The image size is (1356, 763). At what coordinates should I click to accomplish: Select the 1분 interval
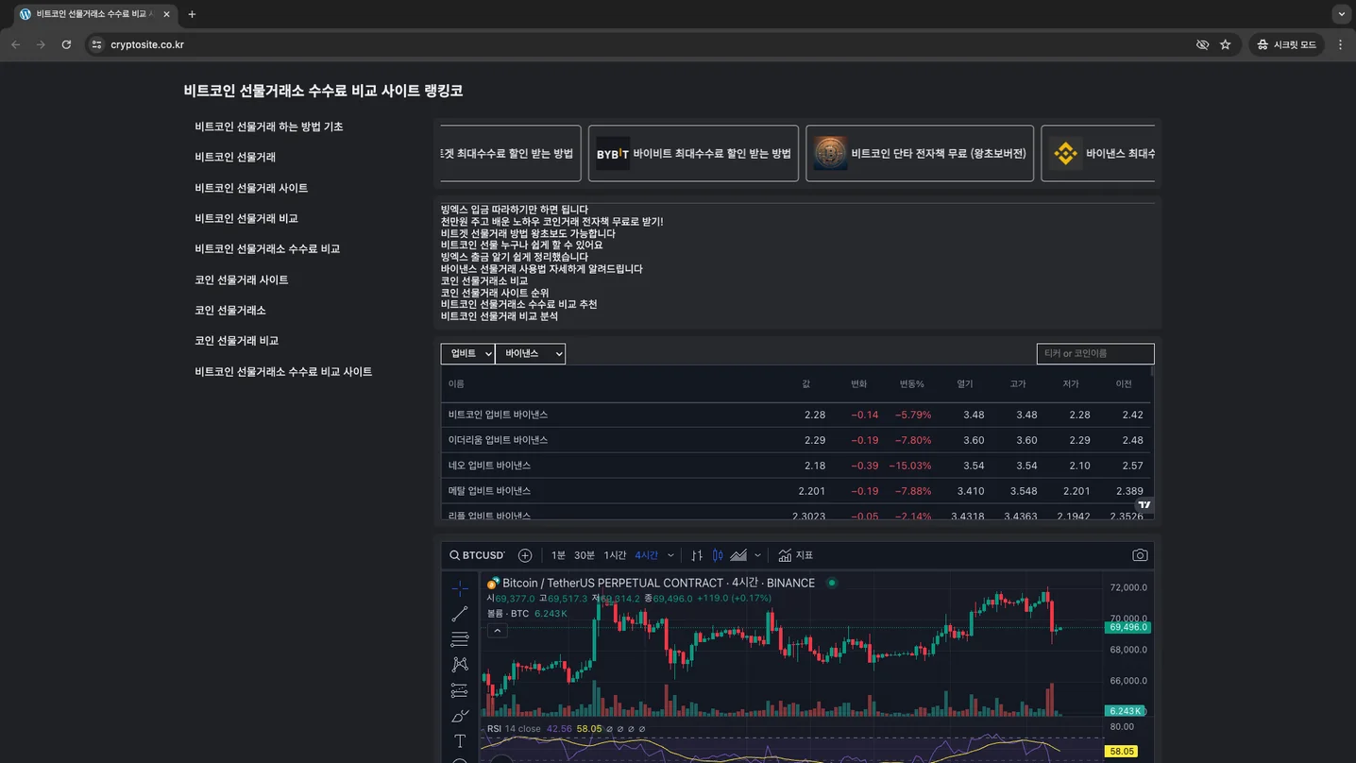click(558, 555)
